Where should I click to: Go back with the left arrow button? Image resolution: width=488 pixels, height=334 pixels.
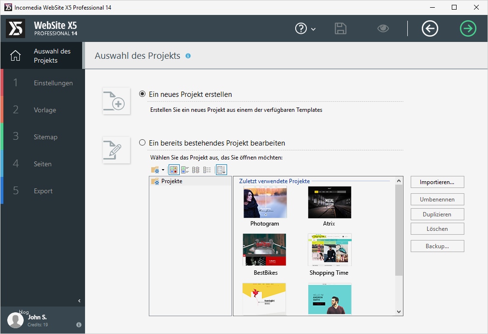[430, 28]
